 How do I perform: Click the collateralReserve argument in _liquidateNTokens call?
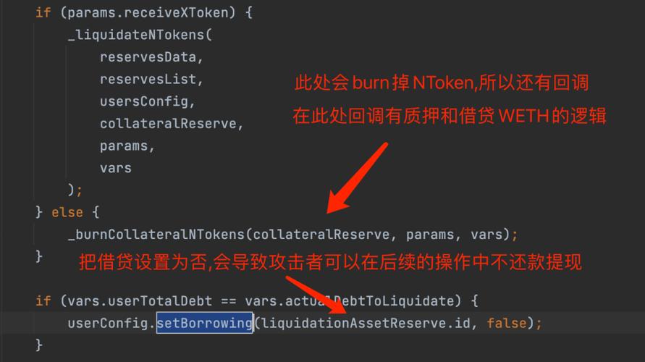[x=168, y=123]
